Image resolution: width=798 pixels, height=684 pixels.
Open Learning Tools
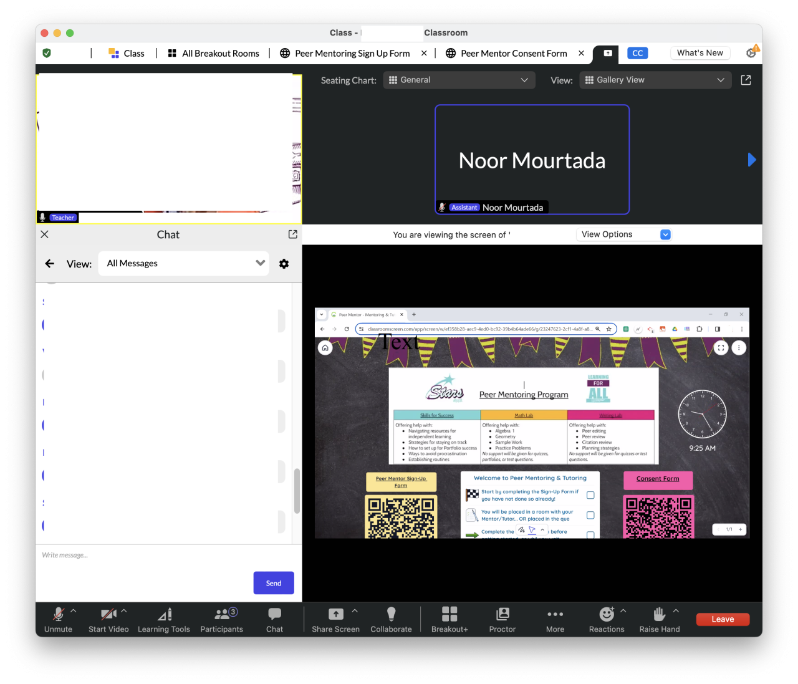164,620
